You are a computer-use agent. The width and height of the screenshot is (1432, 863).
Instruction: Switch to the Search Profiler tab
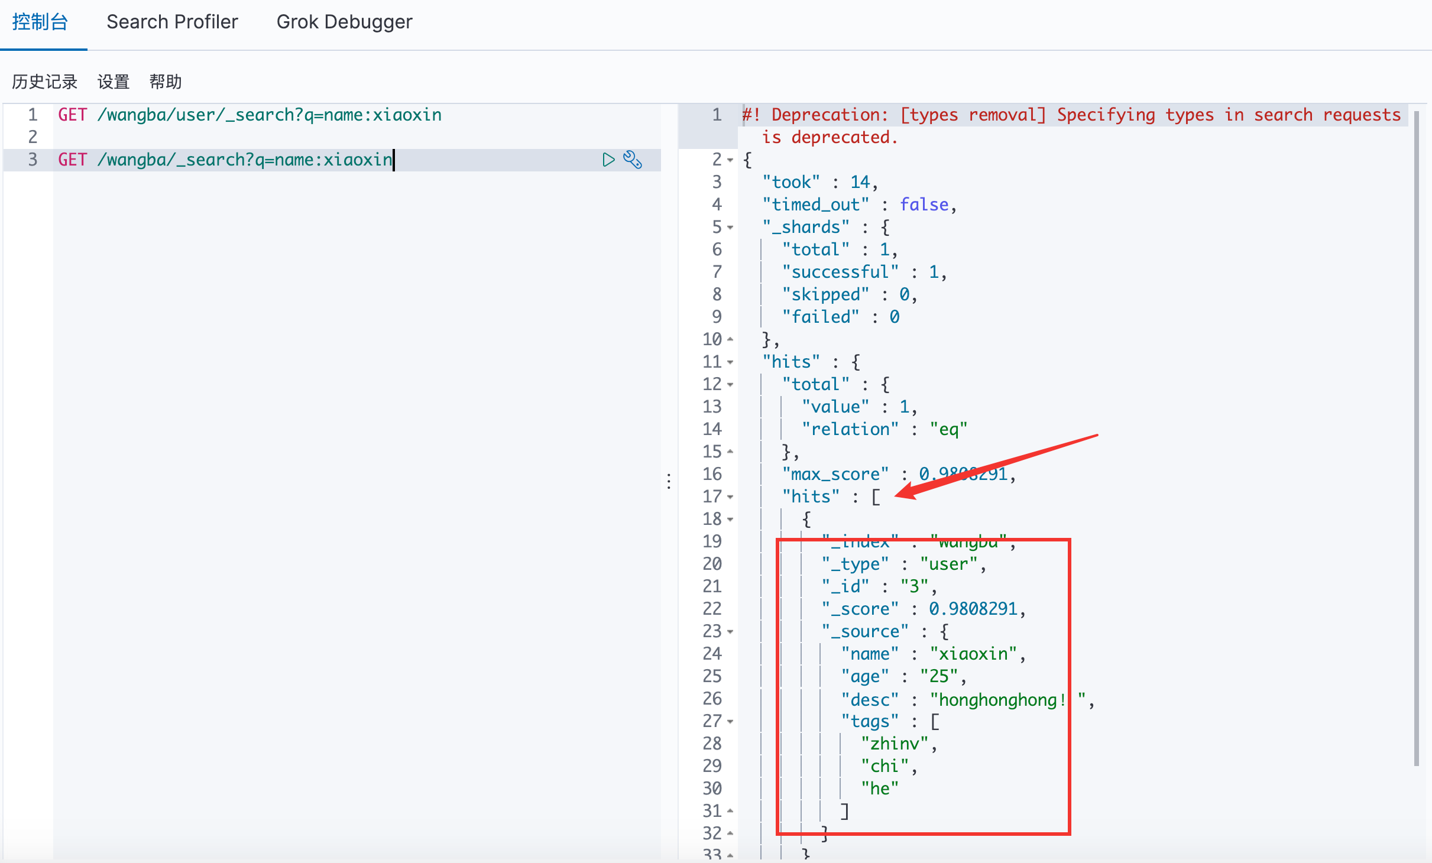(x=172, y=22)
